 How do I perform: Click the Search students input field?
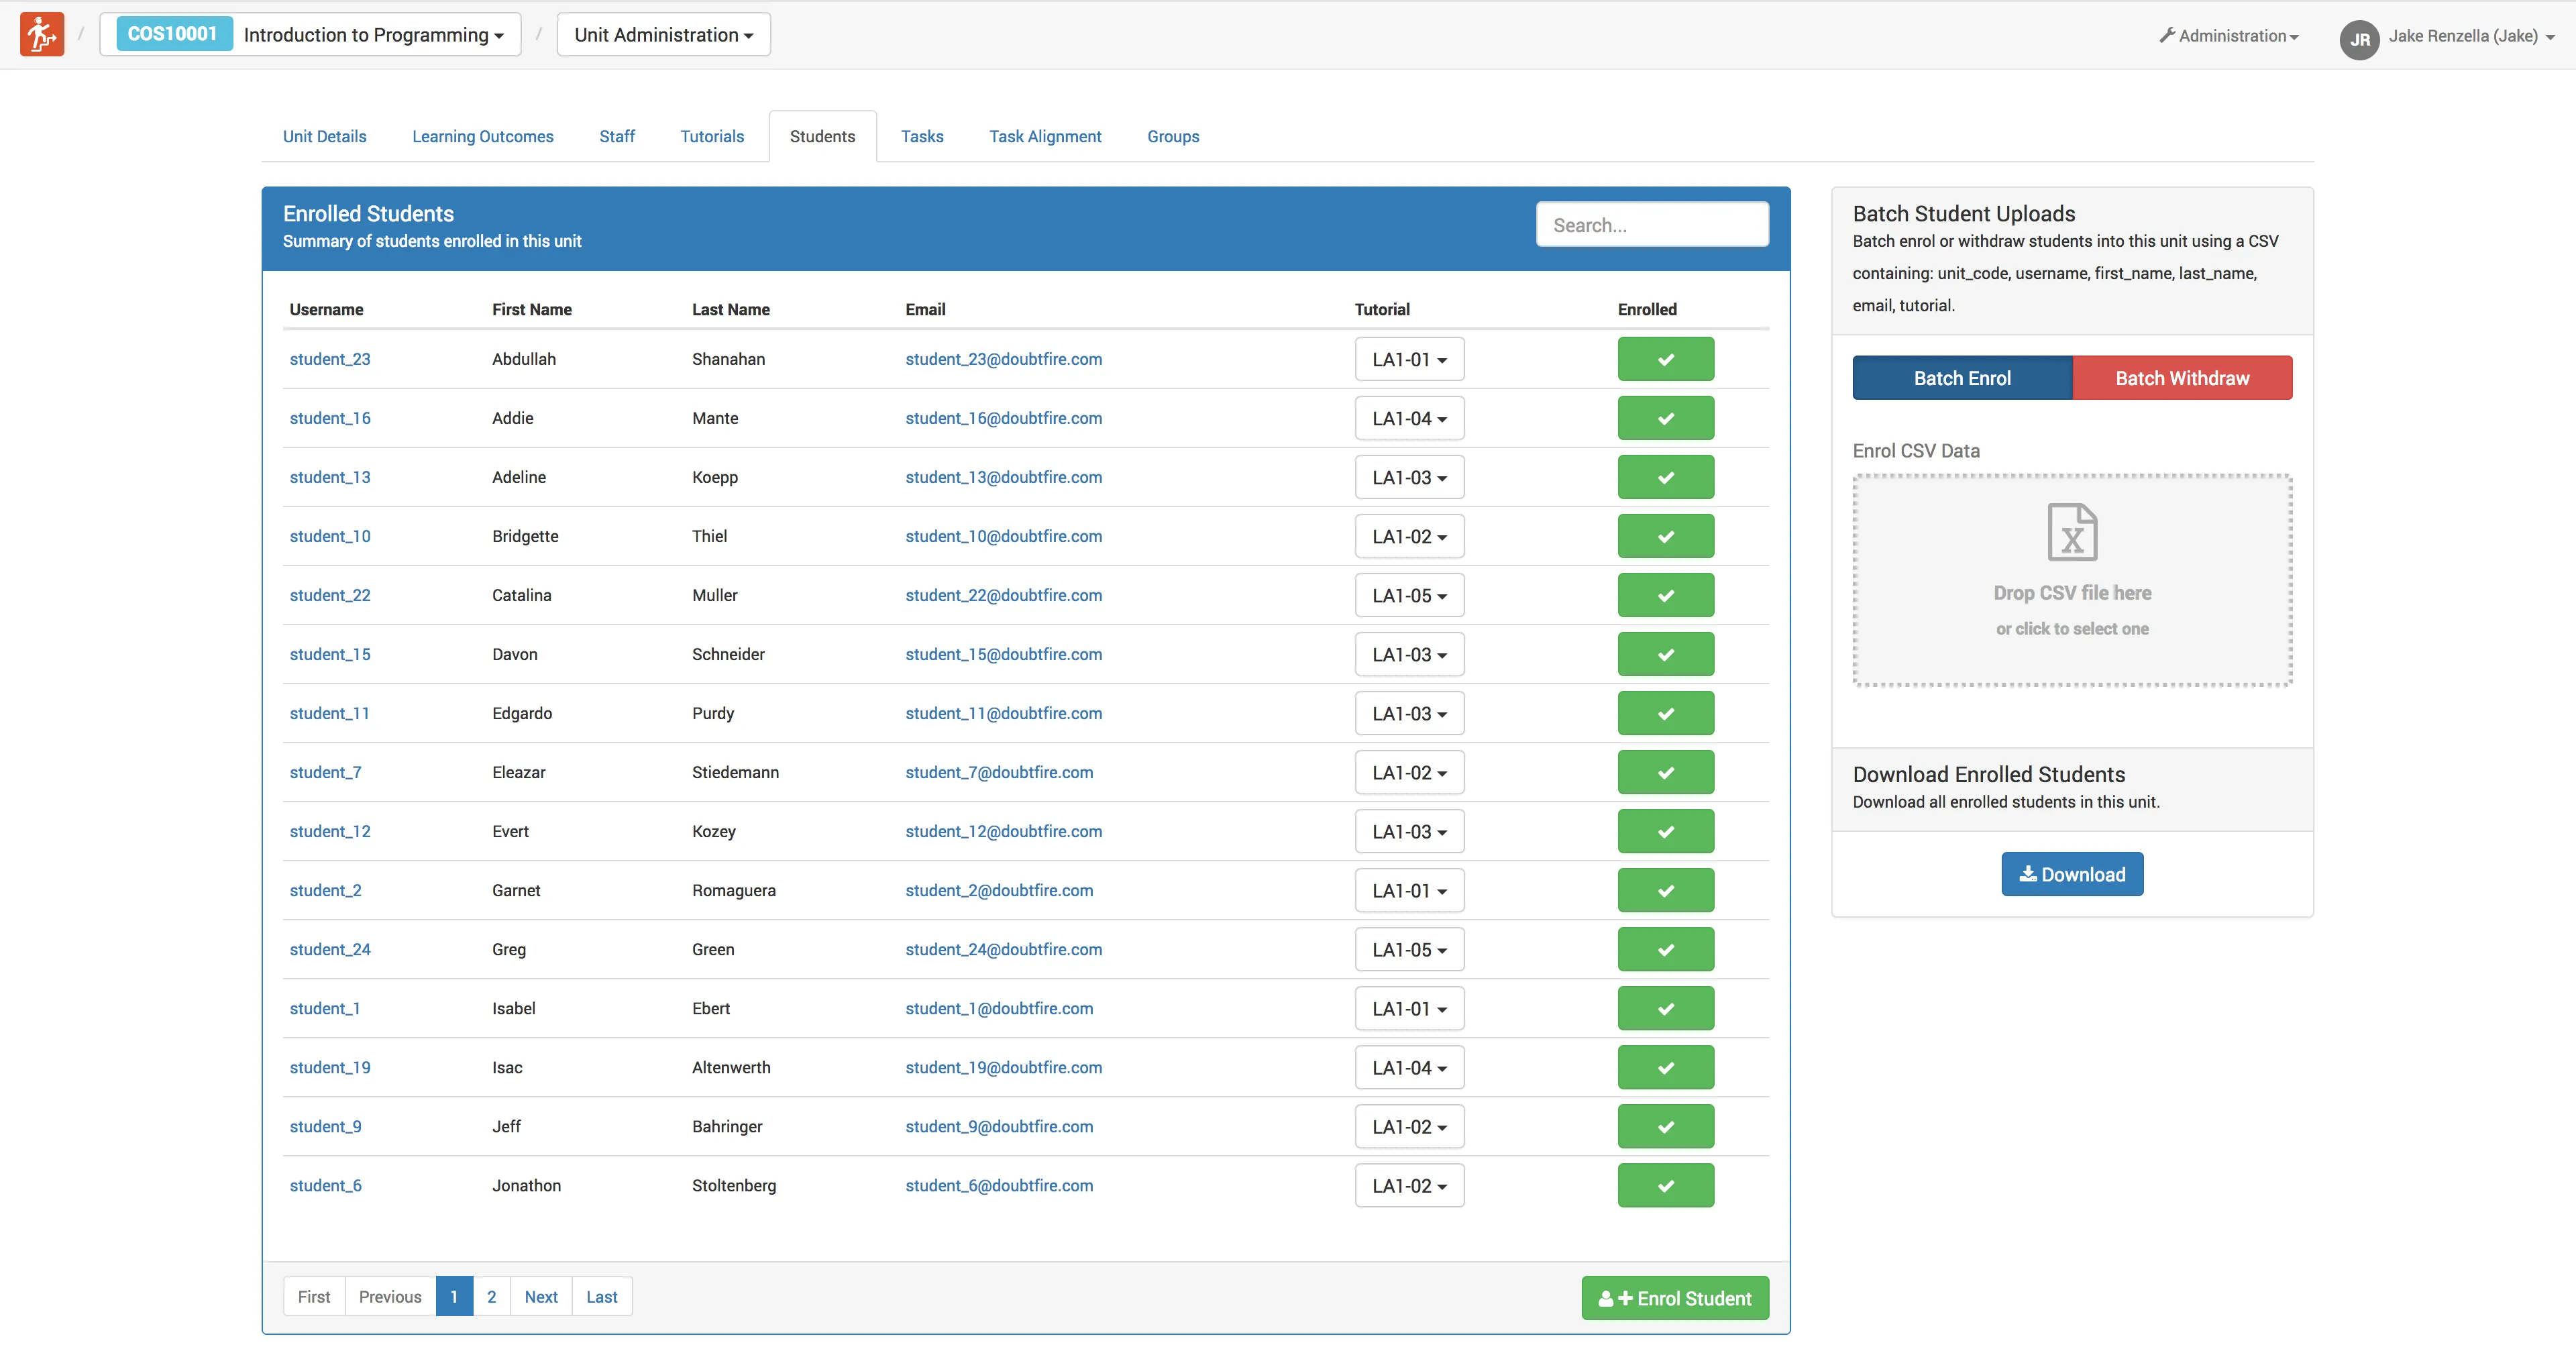tap(1651, 225)
